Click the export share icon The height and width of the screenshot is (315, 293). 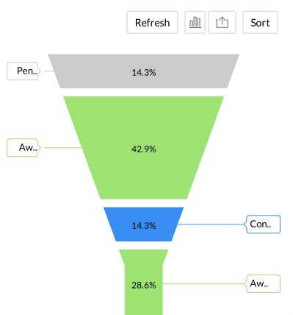tap(222, 22)
